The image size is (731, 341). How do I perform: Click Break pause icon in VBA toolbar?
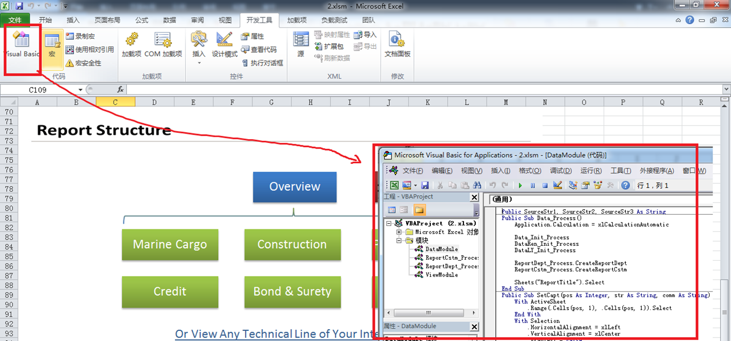(x=533, y=185)
